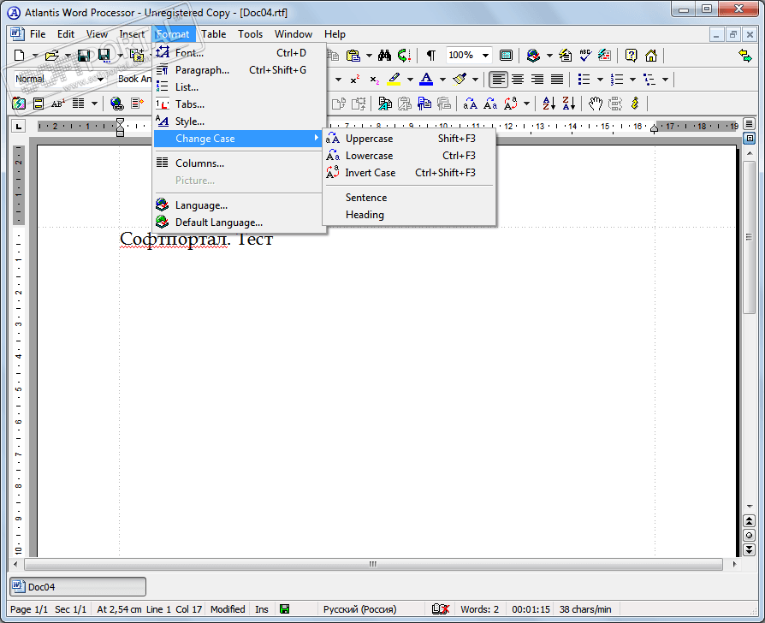Click the Русский (Россия) language status entry
Screen dimensions: 765x623
pos(359,608)
